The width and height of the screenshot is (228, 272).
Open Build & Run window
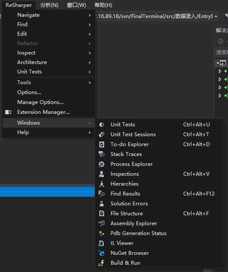(160, 263)
